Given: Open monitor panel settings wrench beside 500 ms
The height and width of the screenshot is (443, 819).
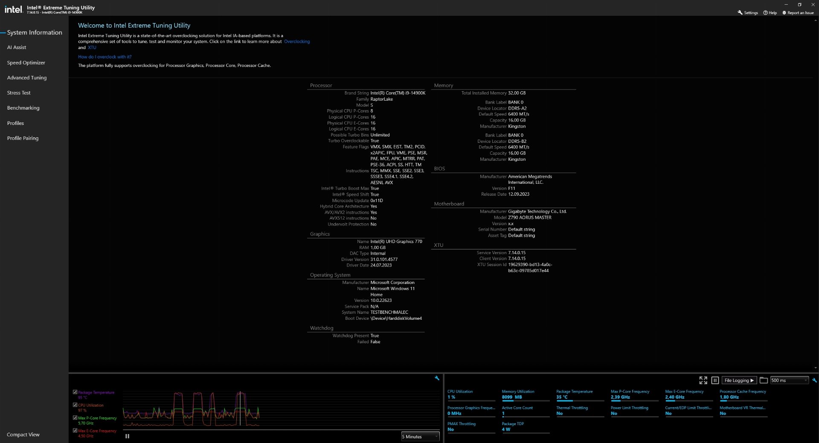Looking at the screenshot, I should coord(814,380).
